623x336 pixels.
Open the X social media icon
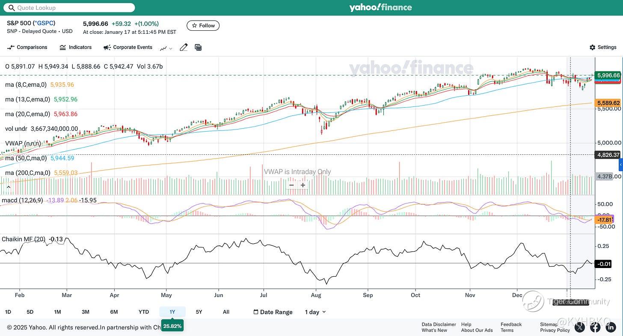[580, 327]
